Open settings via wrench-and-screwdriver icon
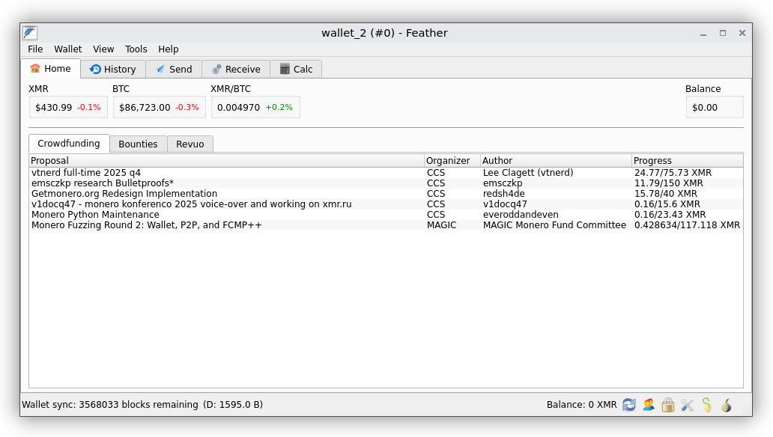Screen dimensions: 773x437 688,405
